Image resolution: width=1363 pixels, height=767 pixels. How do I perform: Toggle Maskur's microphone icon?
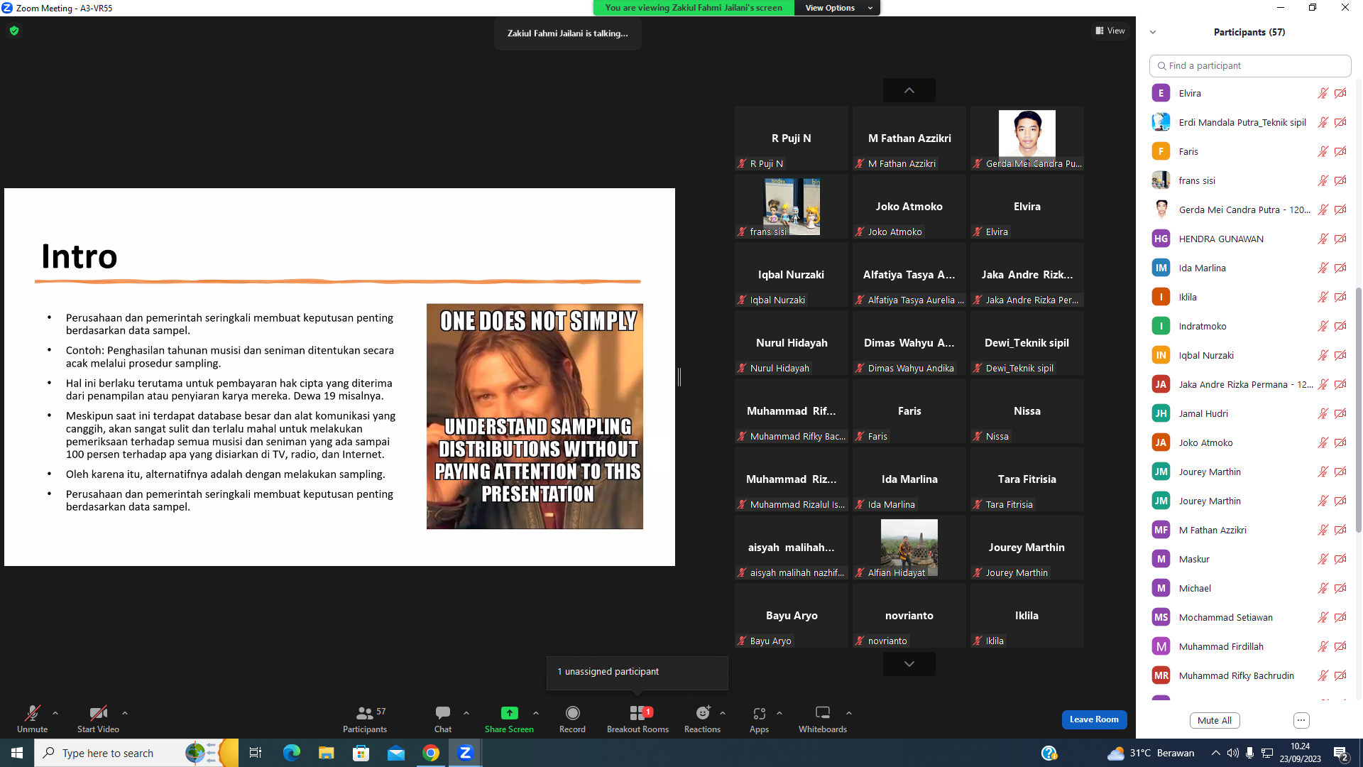tap(1323, 559)
